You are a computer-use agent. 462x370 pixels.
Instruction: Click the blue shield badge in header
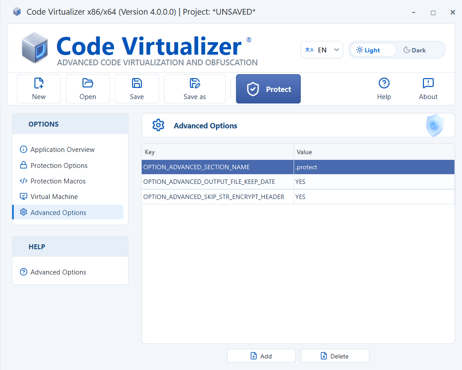coord(435,125)
